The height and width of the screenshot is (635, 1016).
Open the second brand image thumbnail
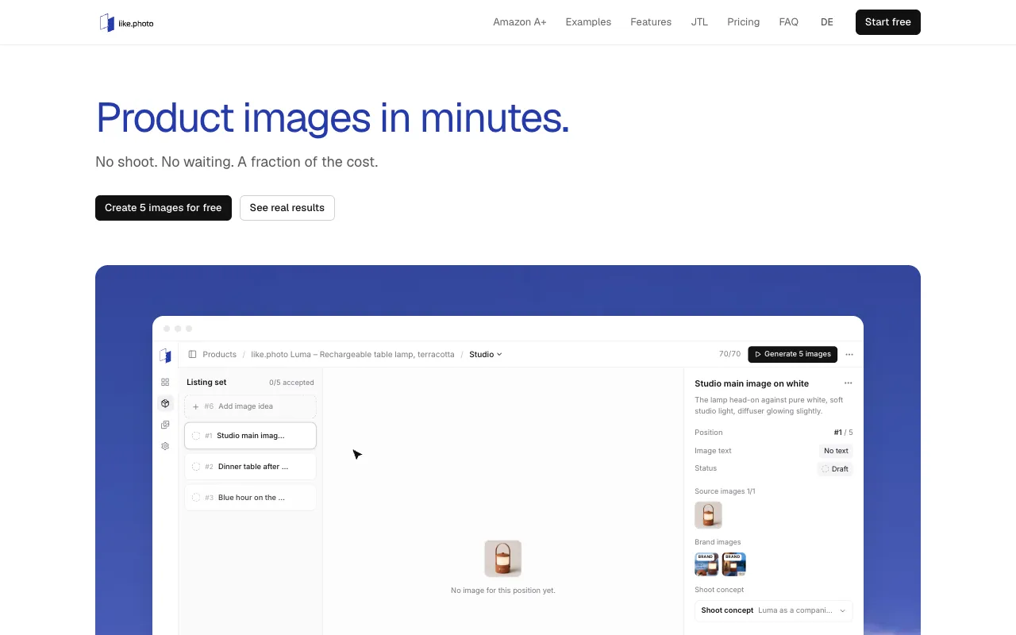pyautogui.click(x=734, y=564)
